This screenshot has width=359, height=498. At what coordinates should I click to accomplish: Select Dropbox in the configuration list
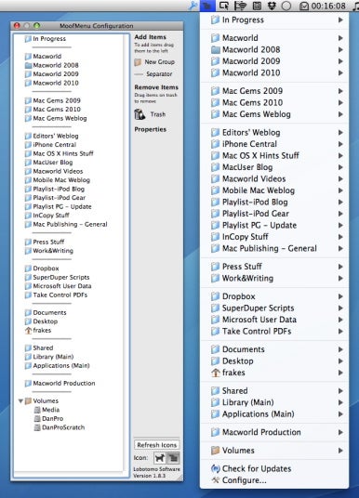click(42, 269)
